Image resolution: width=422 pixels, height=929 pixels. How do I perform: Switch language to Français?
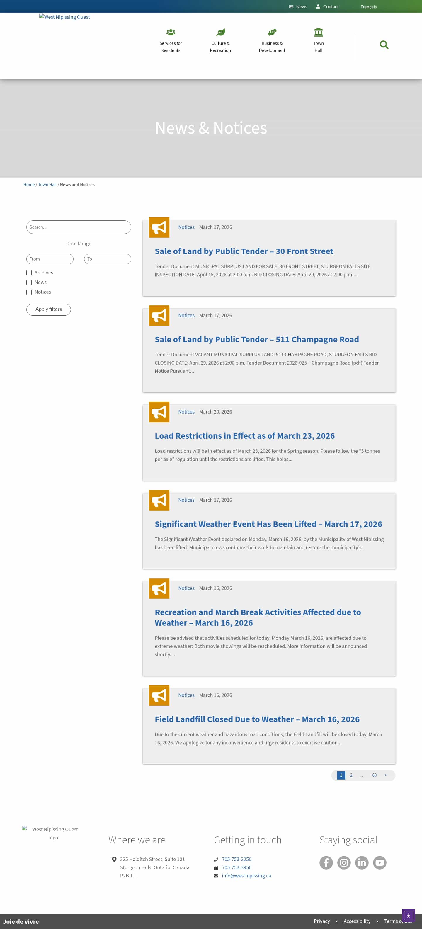[x=368, y=7]
